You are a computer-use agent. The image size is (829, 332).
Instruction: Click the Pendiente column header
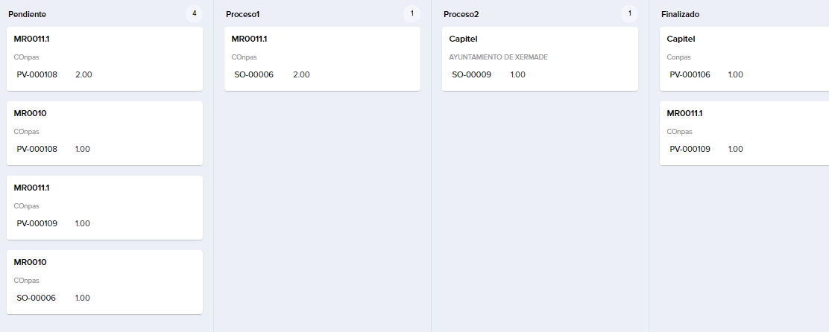(28, 14)
